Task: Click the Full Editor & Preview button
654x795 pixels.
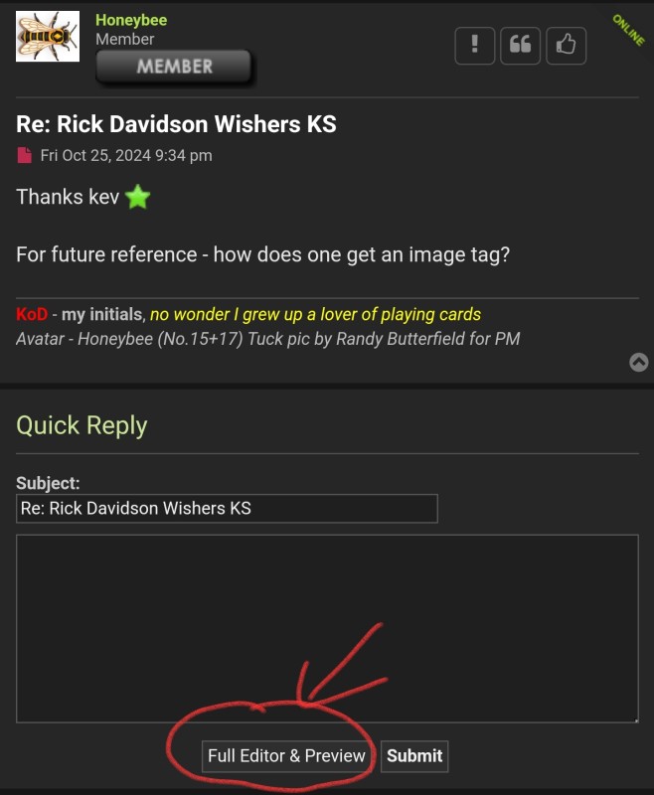Action: click(286, 756)
